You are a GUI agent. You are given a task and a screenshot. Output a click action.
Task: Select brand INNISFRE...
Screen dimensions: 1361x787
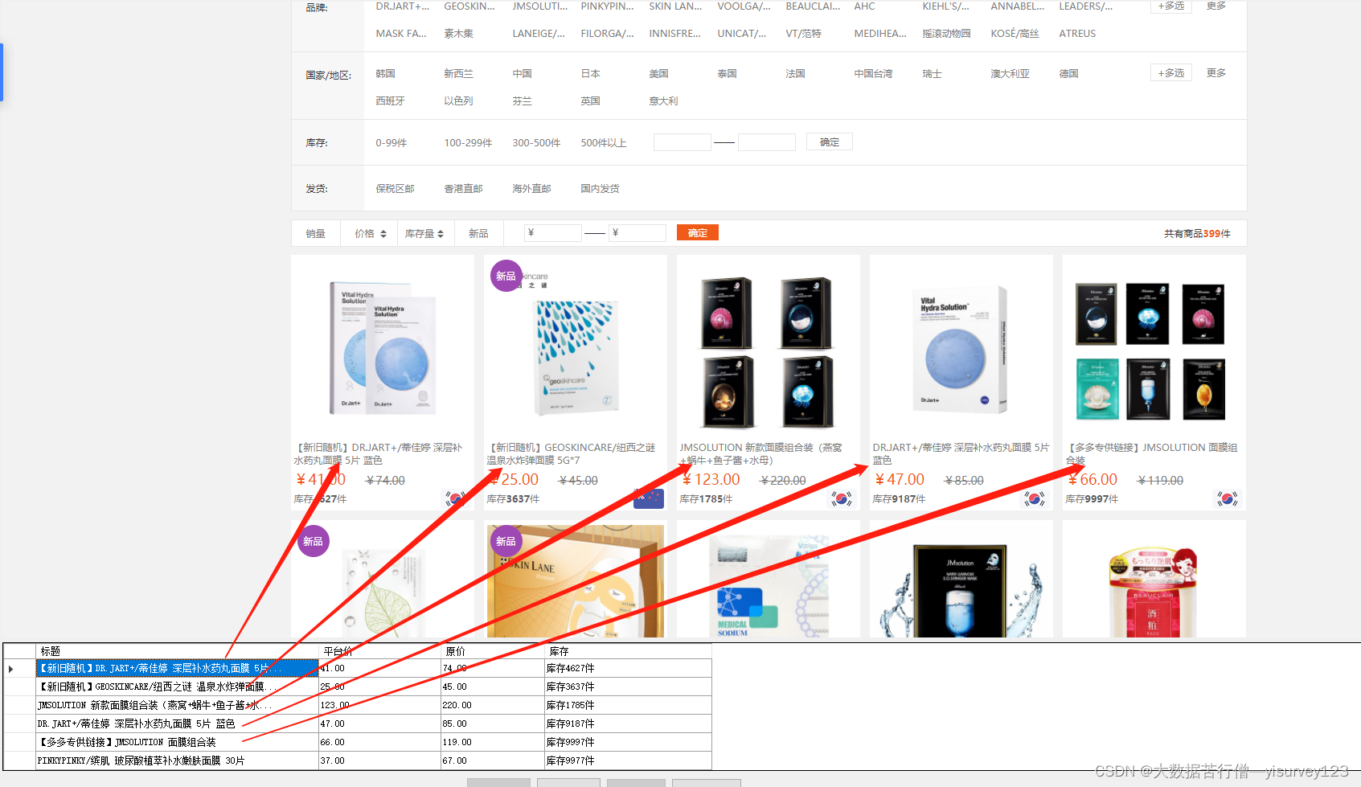tap(675, 34)
